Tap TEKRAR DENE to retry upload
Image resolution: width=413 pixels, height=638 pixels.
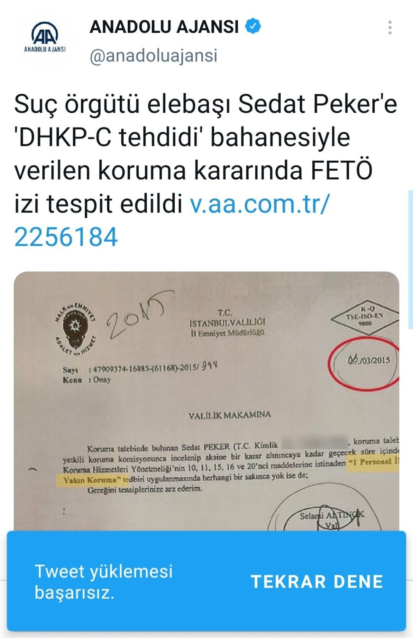click(x=317, y=582)
